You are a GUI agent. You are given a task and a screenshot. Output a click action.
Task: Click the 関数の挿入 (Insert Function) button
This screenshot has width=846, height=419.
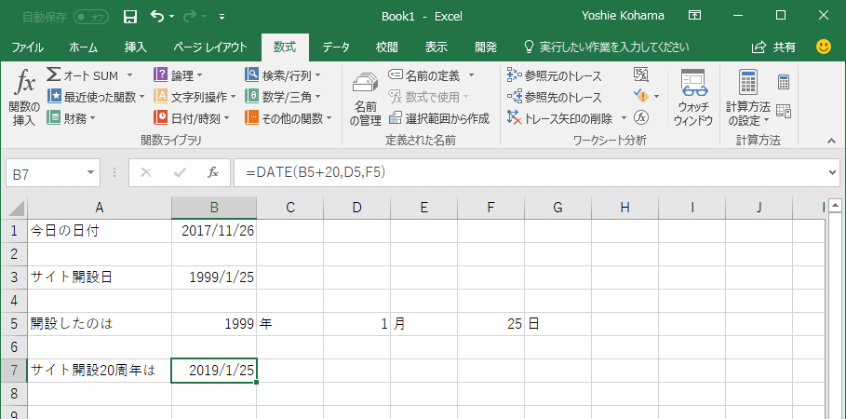coord(23,98)
